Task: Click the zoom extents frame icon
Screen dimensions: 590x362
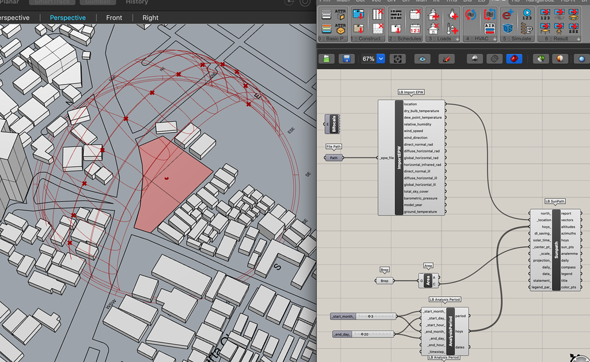Action: tap(397, 59)
